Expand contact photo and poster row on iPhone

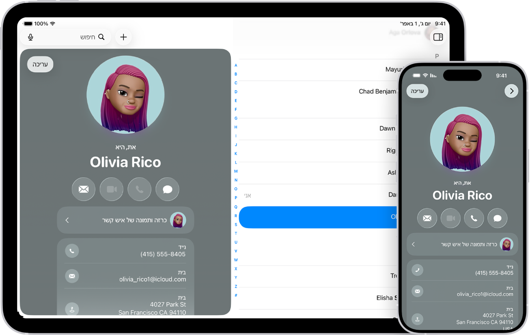tap(462, 244)
